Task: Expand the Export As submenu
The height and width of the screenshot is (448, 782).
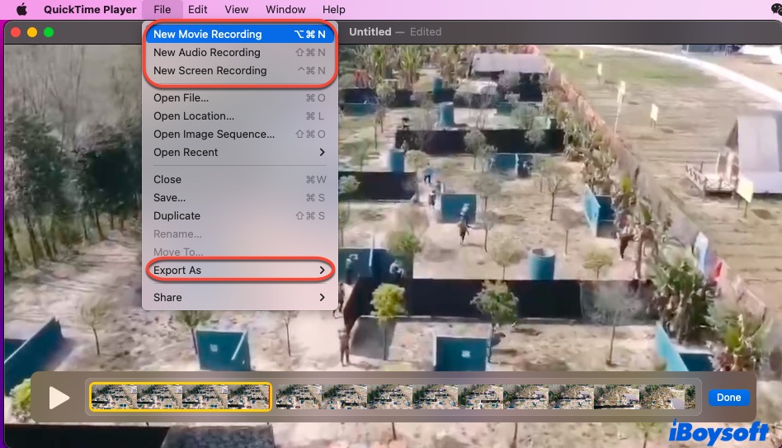Action: point(239,270)
